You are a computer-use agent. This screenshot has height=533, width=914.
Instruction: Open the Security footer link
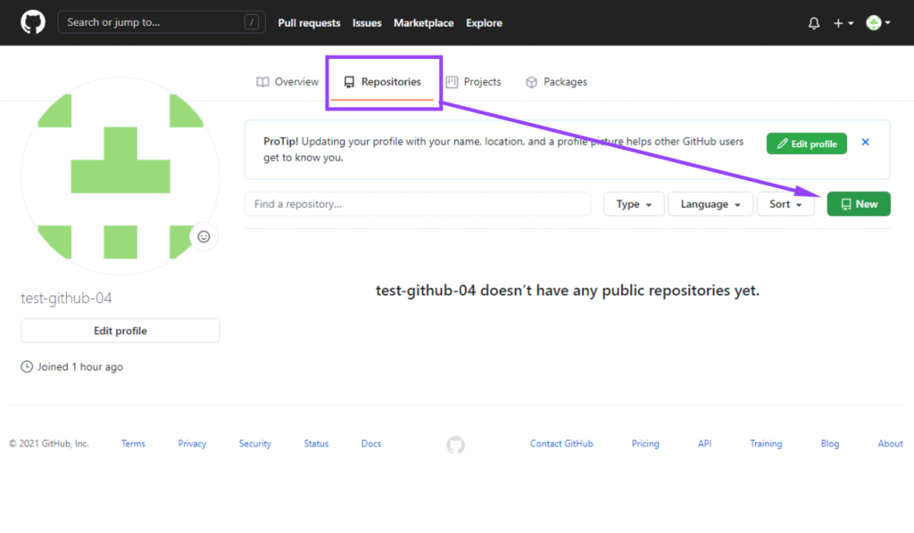254,443
